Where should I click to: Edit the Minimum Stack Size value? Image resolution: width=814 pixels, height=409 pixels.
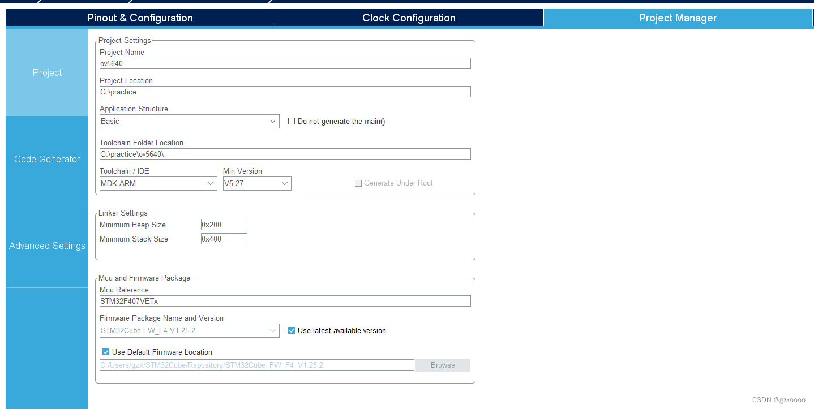pyautogui.click(x=224, y=239)
